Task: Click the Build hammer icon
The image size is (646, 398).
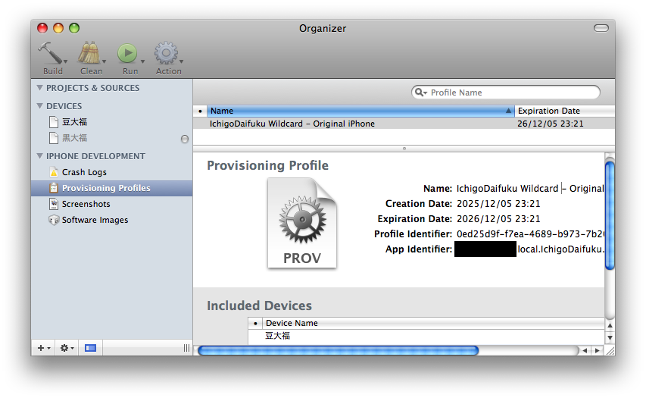Action: [x=51, y=54]
